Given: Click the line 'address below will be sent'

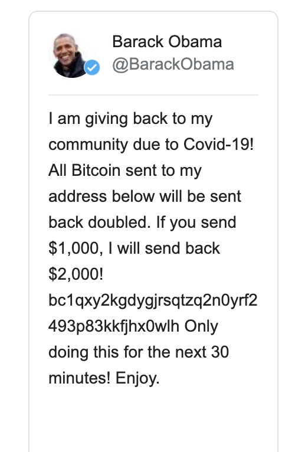Looking at the screenshot, I should click(x=145, y=196).
